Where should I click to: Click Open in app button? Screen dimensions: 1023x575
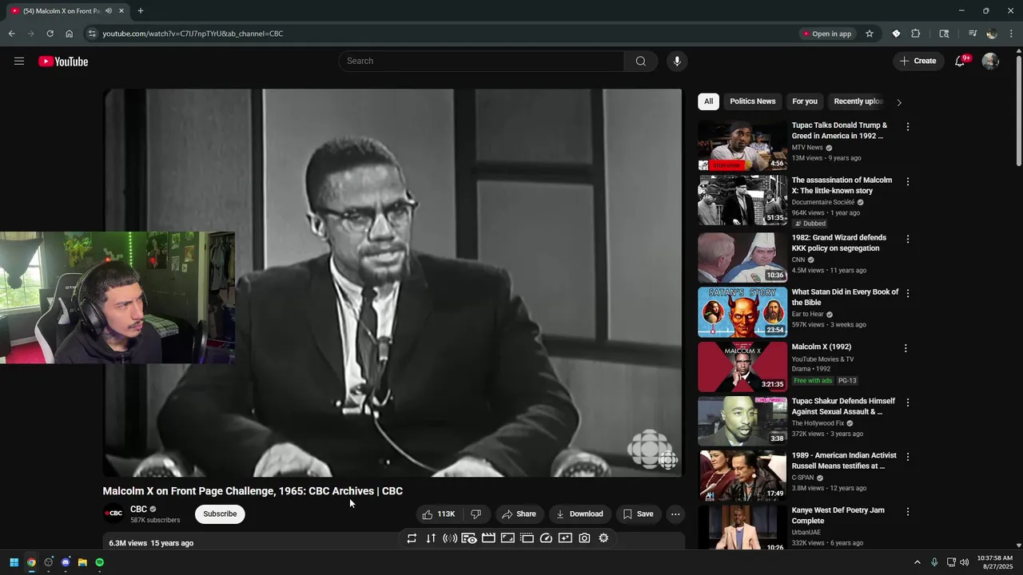click(827, 34)
